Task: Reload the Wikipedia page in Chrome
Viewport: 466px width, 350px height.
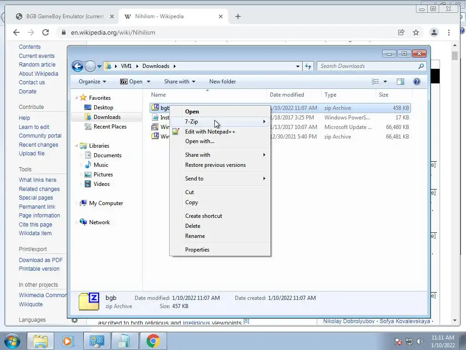Action: coord(46,32)
